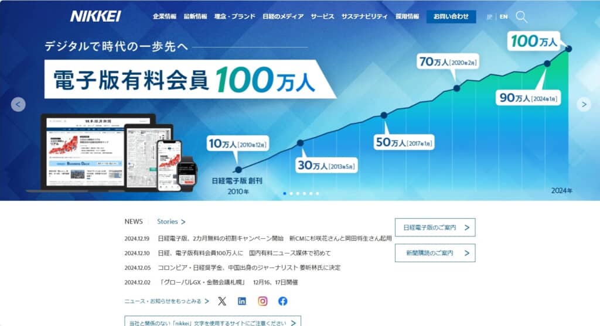The width and height of the screenshot is (600, 326).
Task: Click the 10万人 [2010年12月] chart label
Action: pyautogui.click(x=238, y=144)
